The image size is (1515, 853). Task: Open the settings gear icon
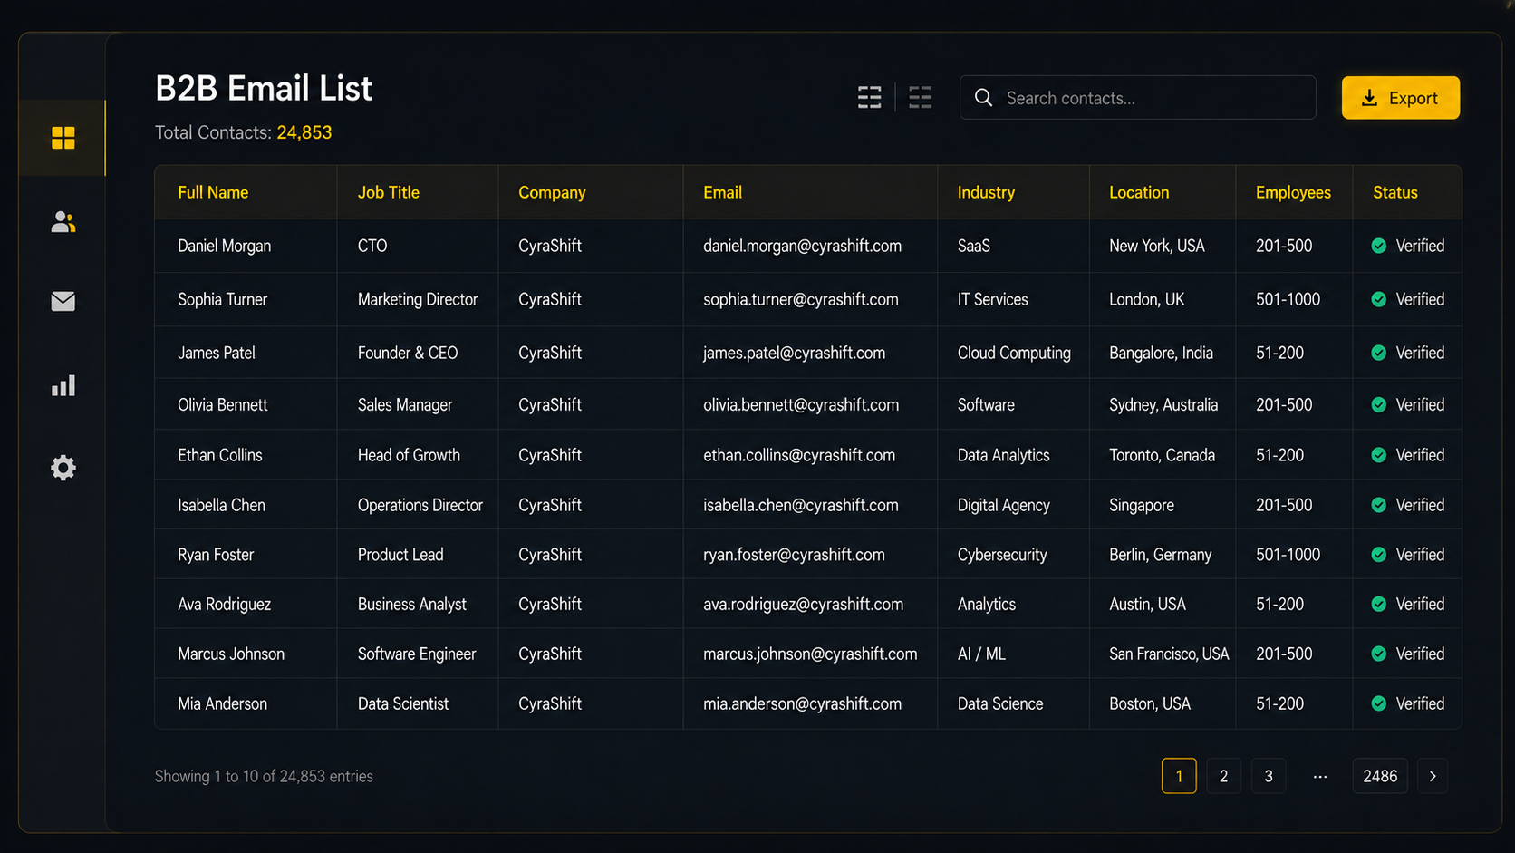tap(63, 468)
